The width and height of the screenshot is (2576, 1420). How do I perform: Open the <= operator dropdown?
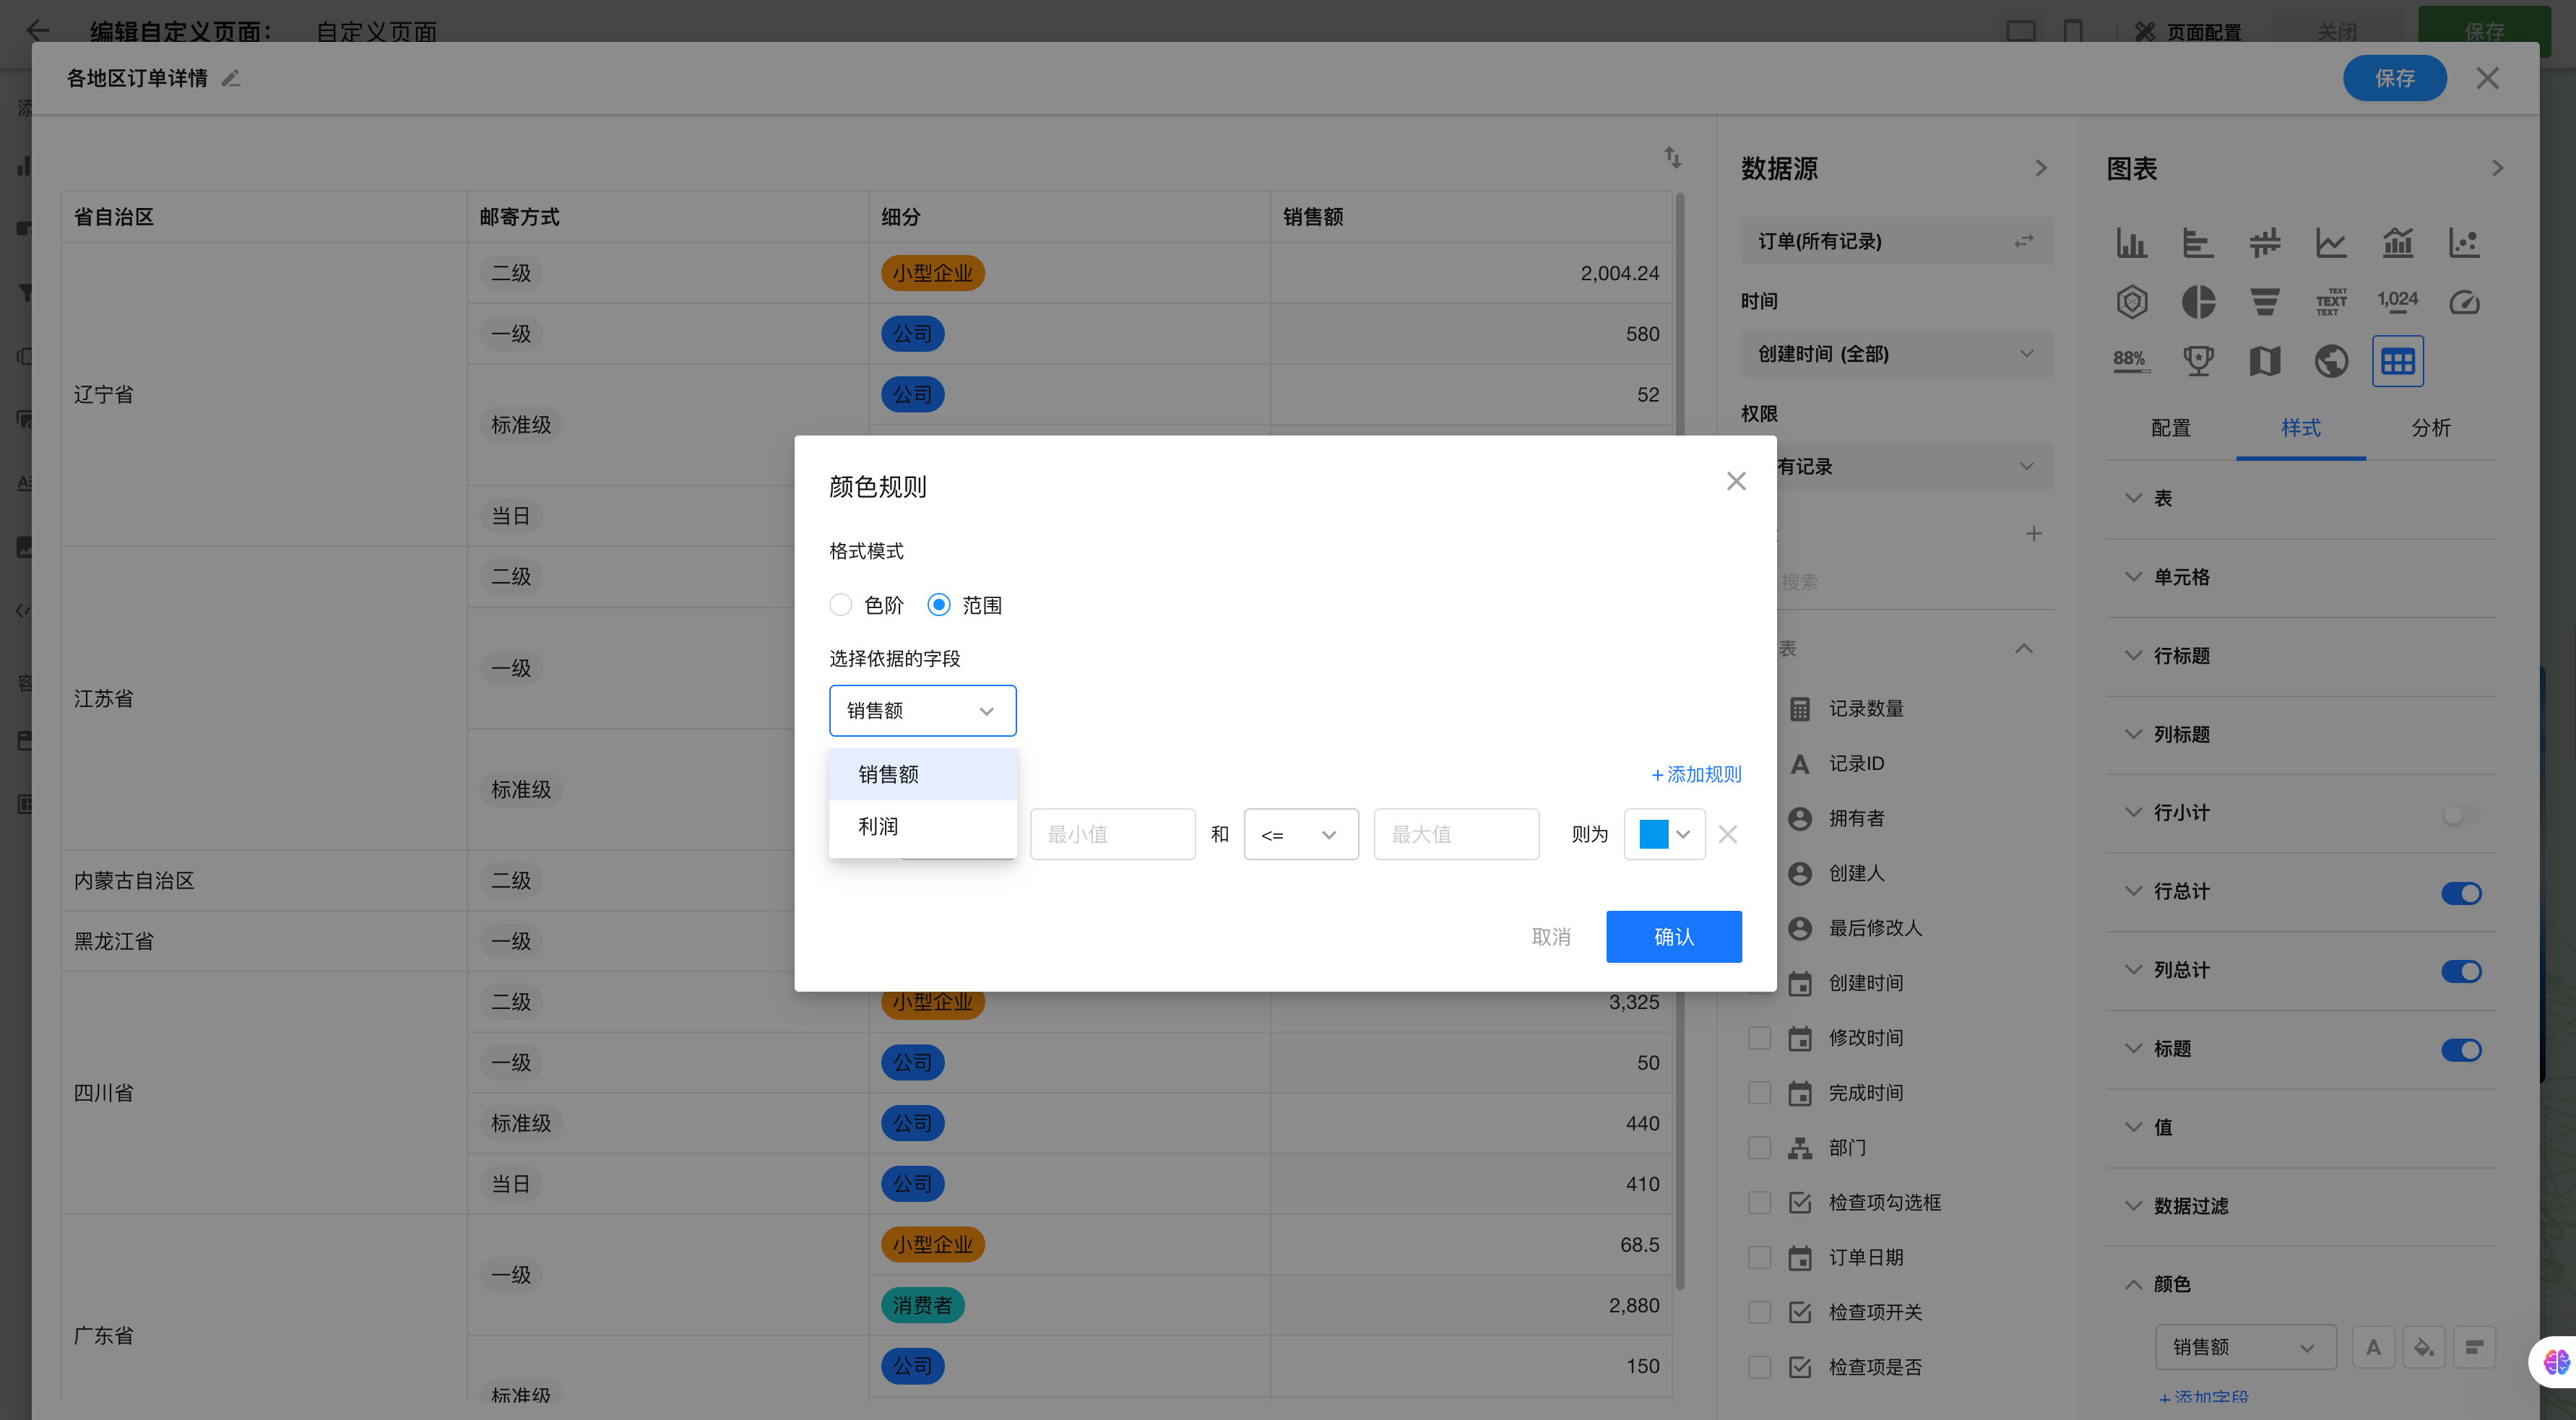pyautogui.click(x=1300, y=834)
